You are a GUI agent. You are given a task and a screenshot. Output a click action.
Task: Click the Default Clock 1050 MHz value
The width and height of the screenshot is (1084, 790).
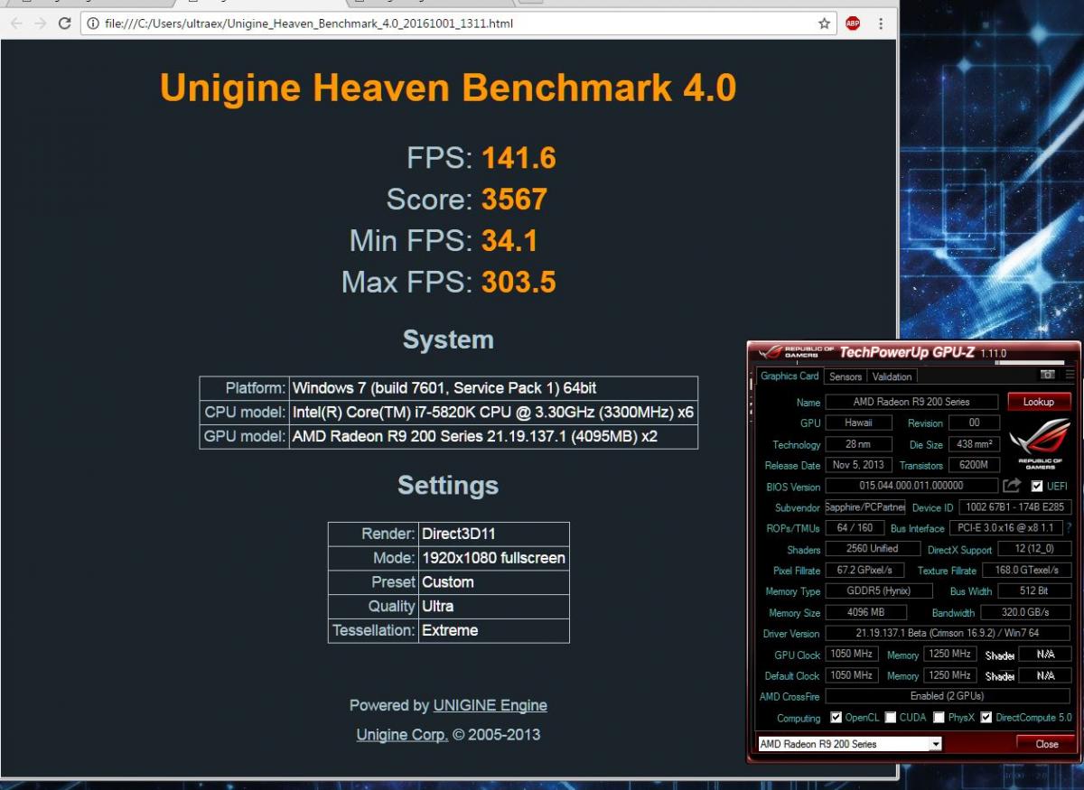point(852,675)
